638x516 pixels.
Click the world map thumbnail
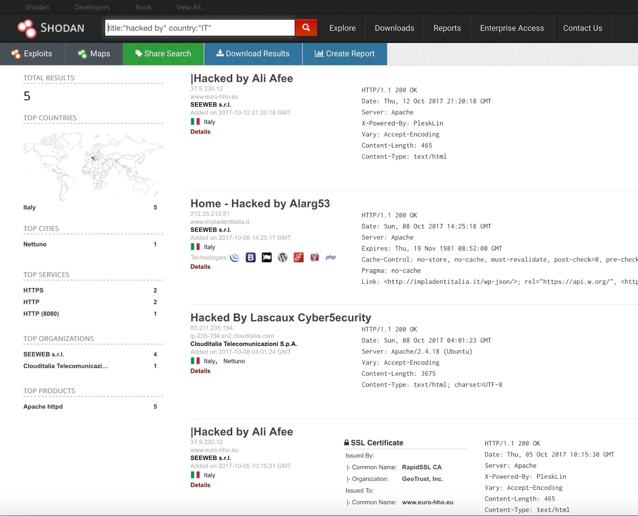click(93, 166)
